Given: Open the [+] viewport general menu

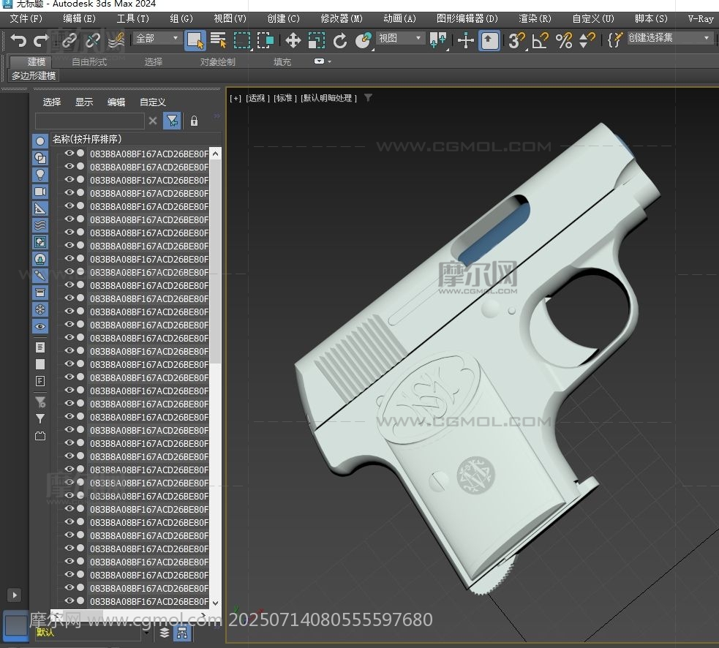Looking at the screenshot, I should pos(236,98).
